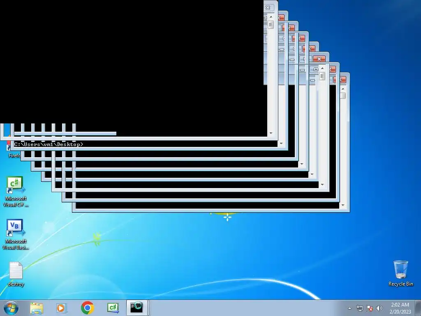421x316 pixels.
Task: Open the Windows Start menu orb
Action: coord(11,308)
